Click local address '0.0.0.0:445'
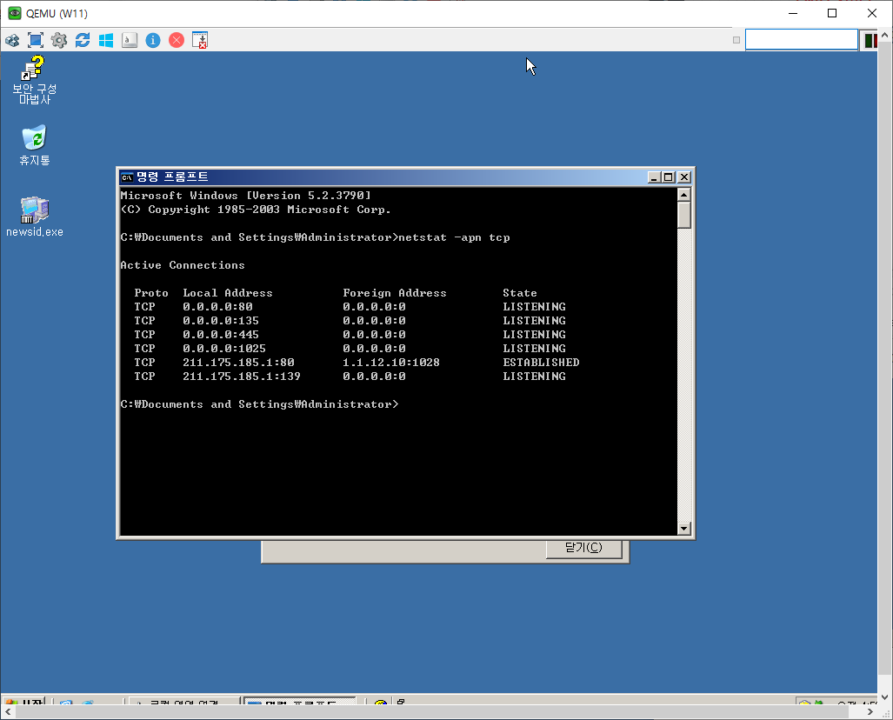893x720 pixels. 221,335
